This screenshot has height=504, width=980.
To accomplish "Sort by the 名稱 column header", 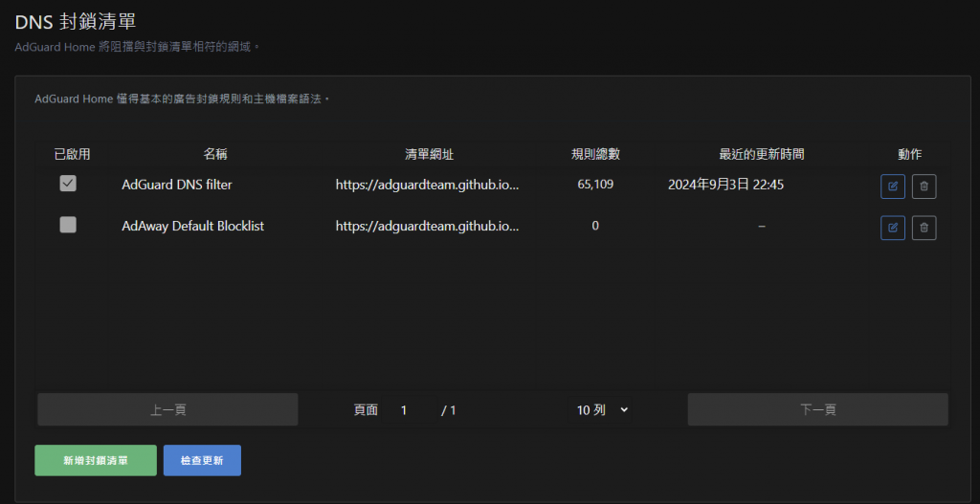I will (x=215, y=154).
